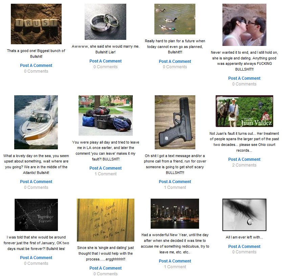Open the black handgun photo

pos(175,122)
